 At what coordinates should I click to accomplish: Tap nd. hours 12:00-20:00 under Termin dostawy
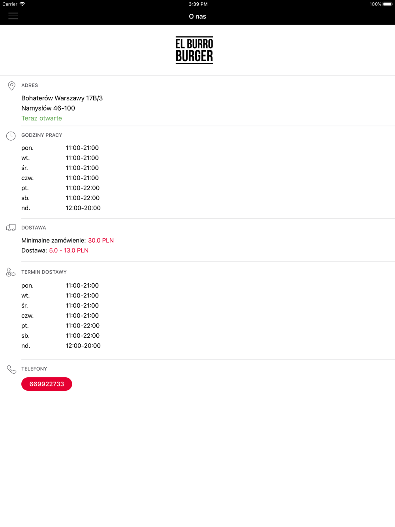(83, 346)
